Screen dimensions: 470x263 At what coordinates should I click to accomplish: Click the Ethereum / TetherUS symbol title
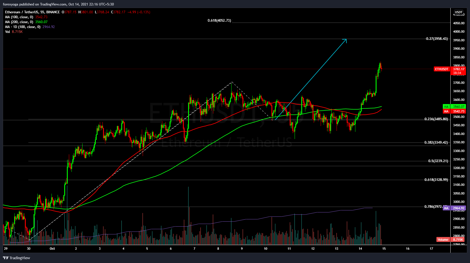(x=32, y=12)
